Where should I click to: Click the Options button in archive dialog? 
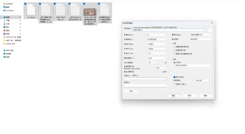[x=131, y=91]
